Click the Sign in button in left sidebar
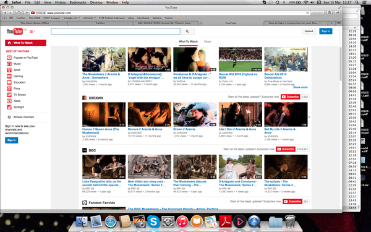This screenshot has height=232, width=371. click(x=11, y=140)
